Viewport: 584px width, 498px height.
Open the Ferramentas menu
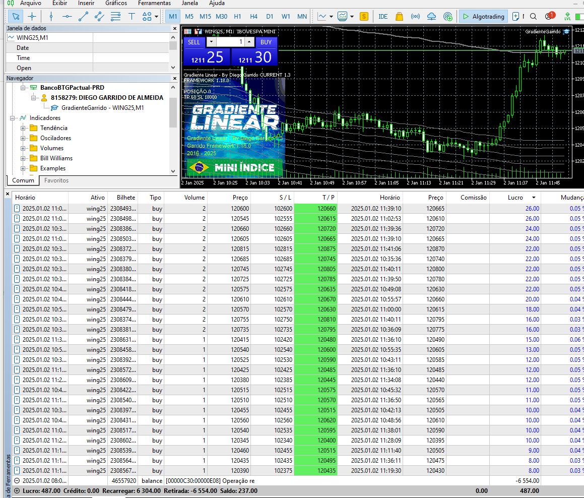click(154, 3)
